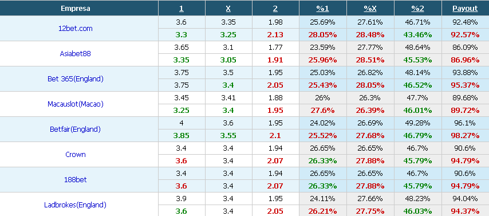Image resolution: width=489 pixels, height=216 pixels.
Task: Open the 12bet.com bookmaker link
Action: coord(76,29)
